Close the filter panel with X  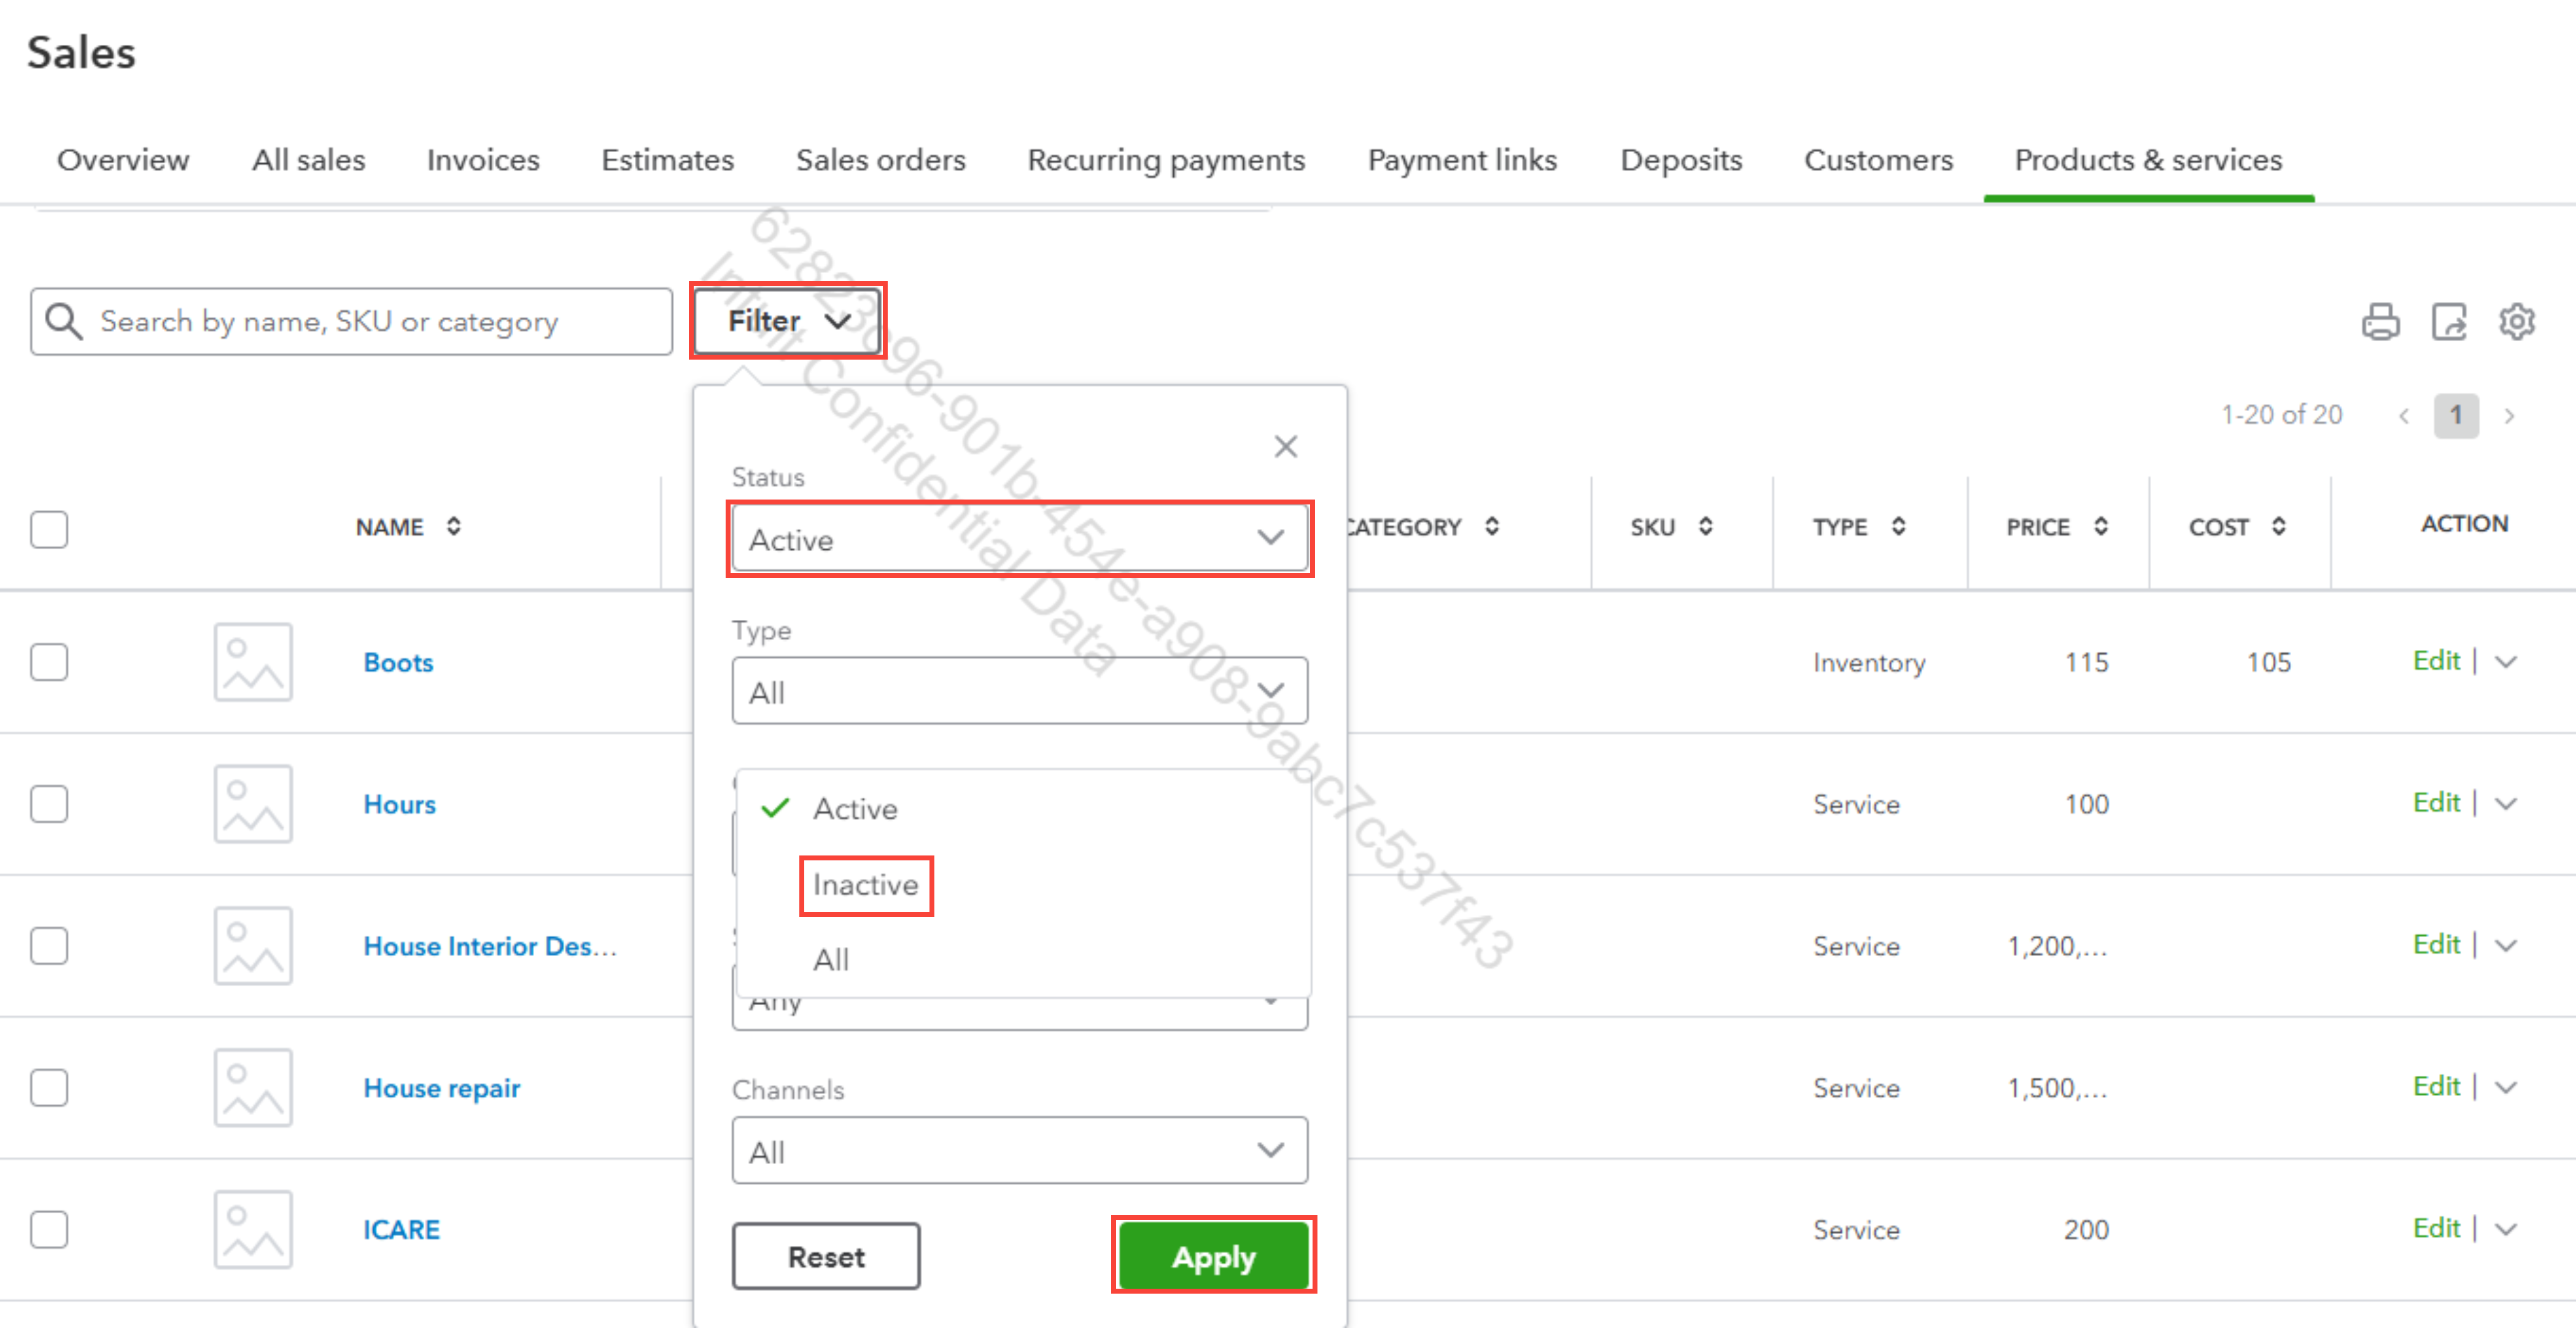pos(1285,446)
